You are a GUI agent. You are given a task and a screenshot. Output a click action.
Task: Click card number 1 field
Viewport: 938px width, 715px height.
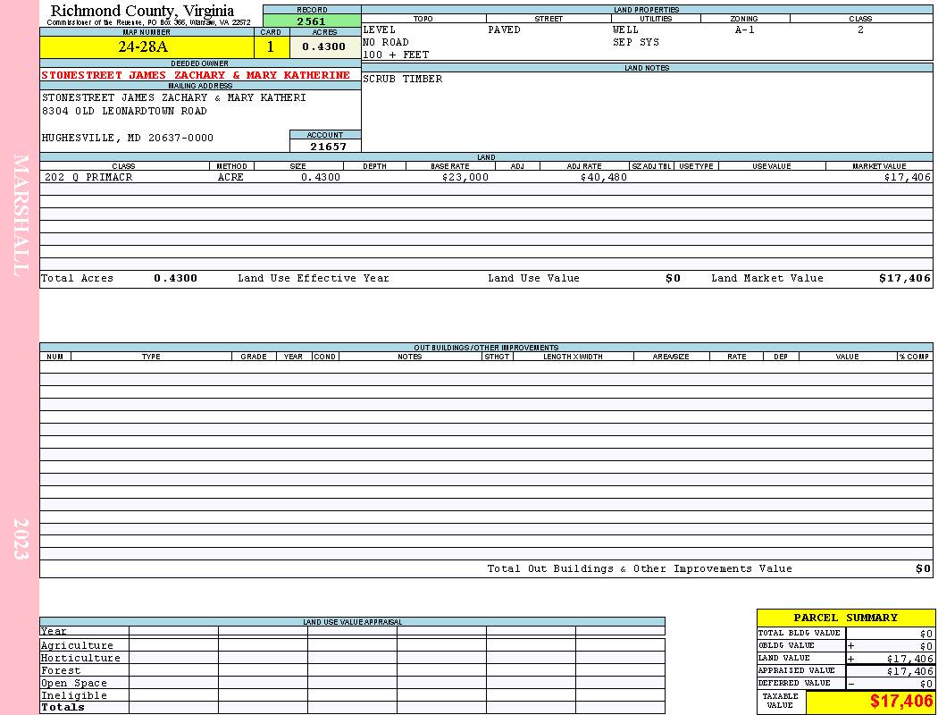271,46
